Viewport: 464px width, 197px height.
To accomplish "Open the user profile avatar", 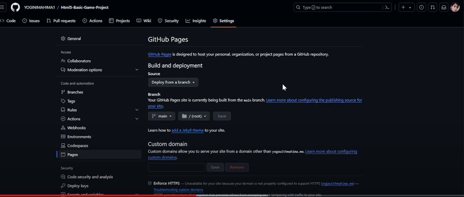I will pos(455,7).
